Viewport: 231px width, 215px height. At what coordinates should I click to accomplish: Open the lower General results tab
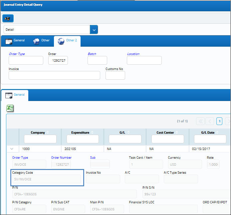click(15, 95)
